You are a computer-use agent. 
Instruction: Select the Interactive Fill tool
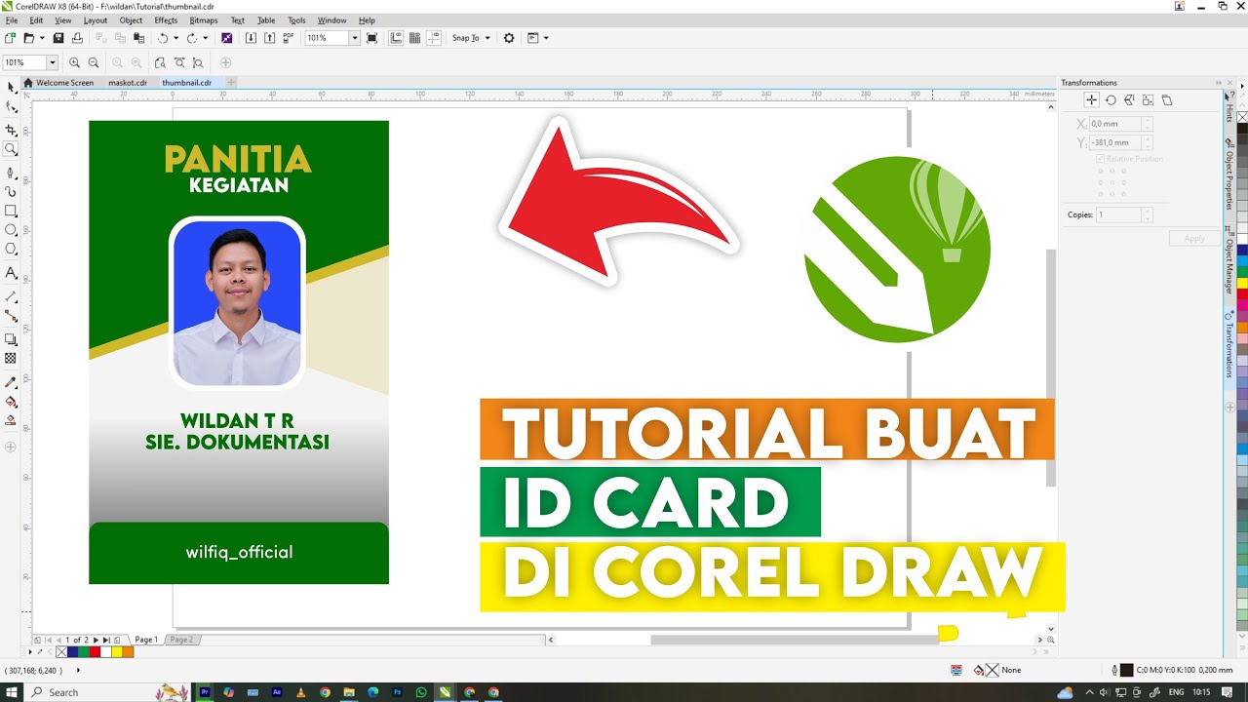click(11, 402)
